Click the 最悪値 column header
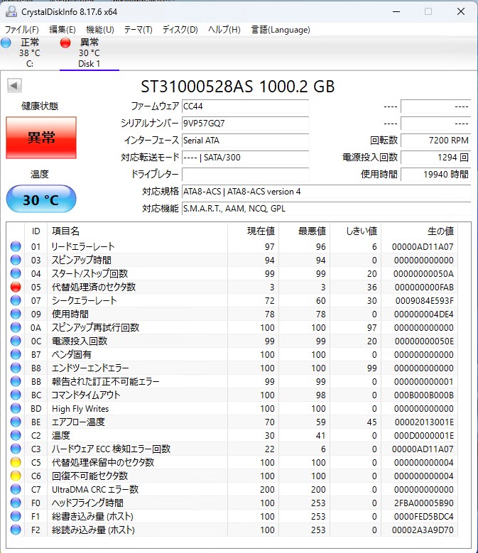 [x=305, y=231]
